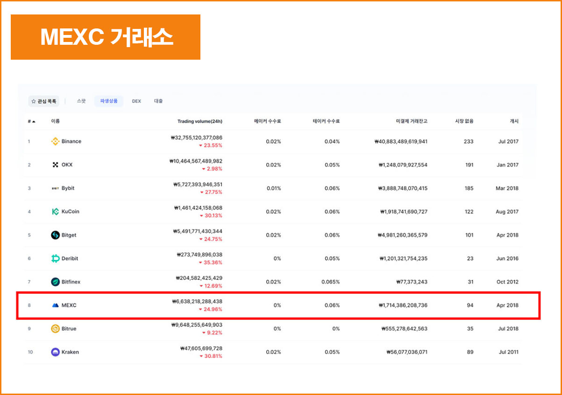Select Bitrue volume ₩9,648,255,649,903

[x=198, y=325]
